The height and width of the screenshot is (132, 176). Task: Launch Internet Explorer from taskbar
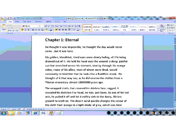point(35,113)
